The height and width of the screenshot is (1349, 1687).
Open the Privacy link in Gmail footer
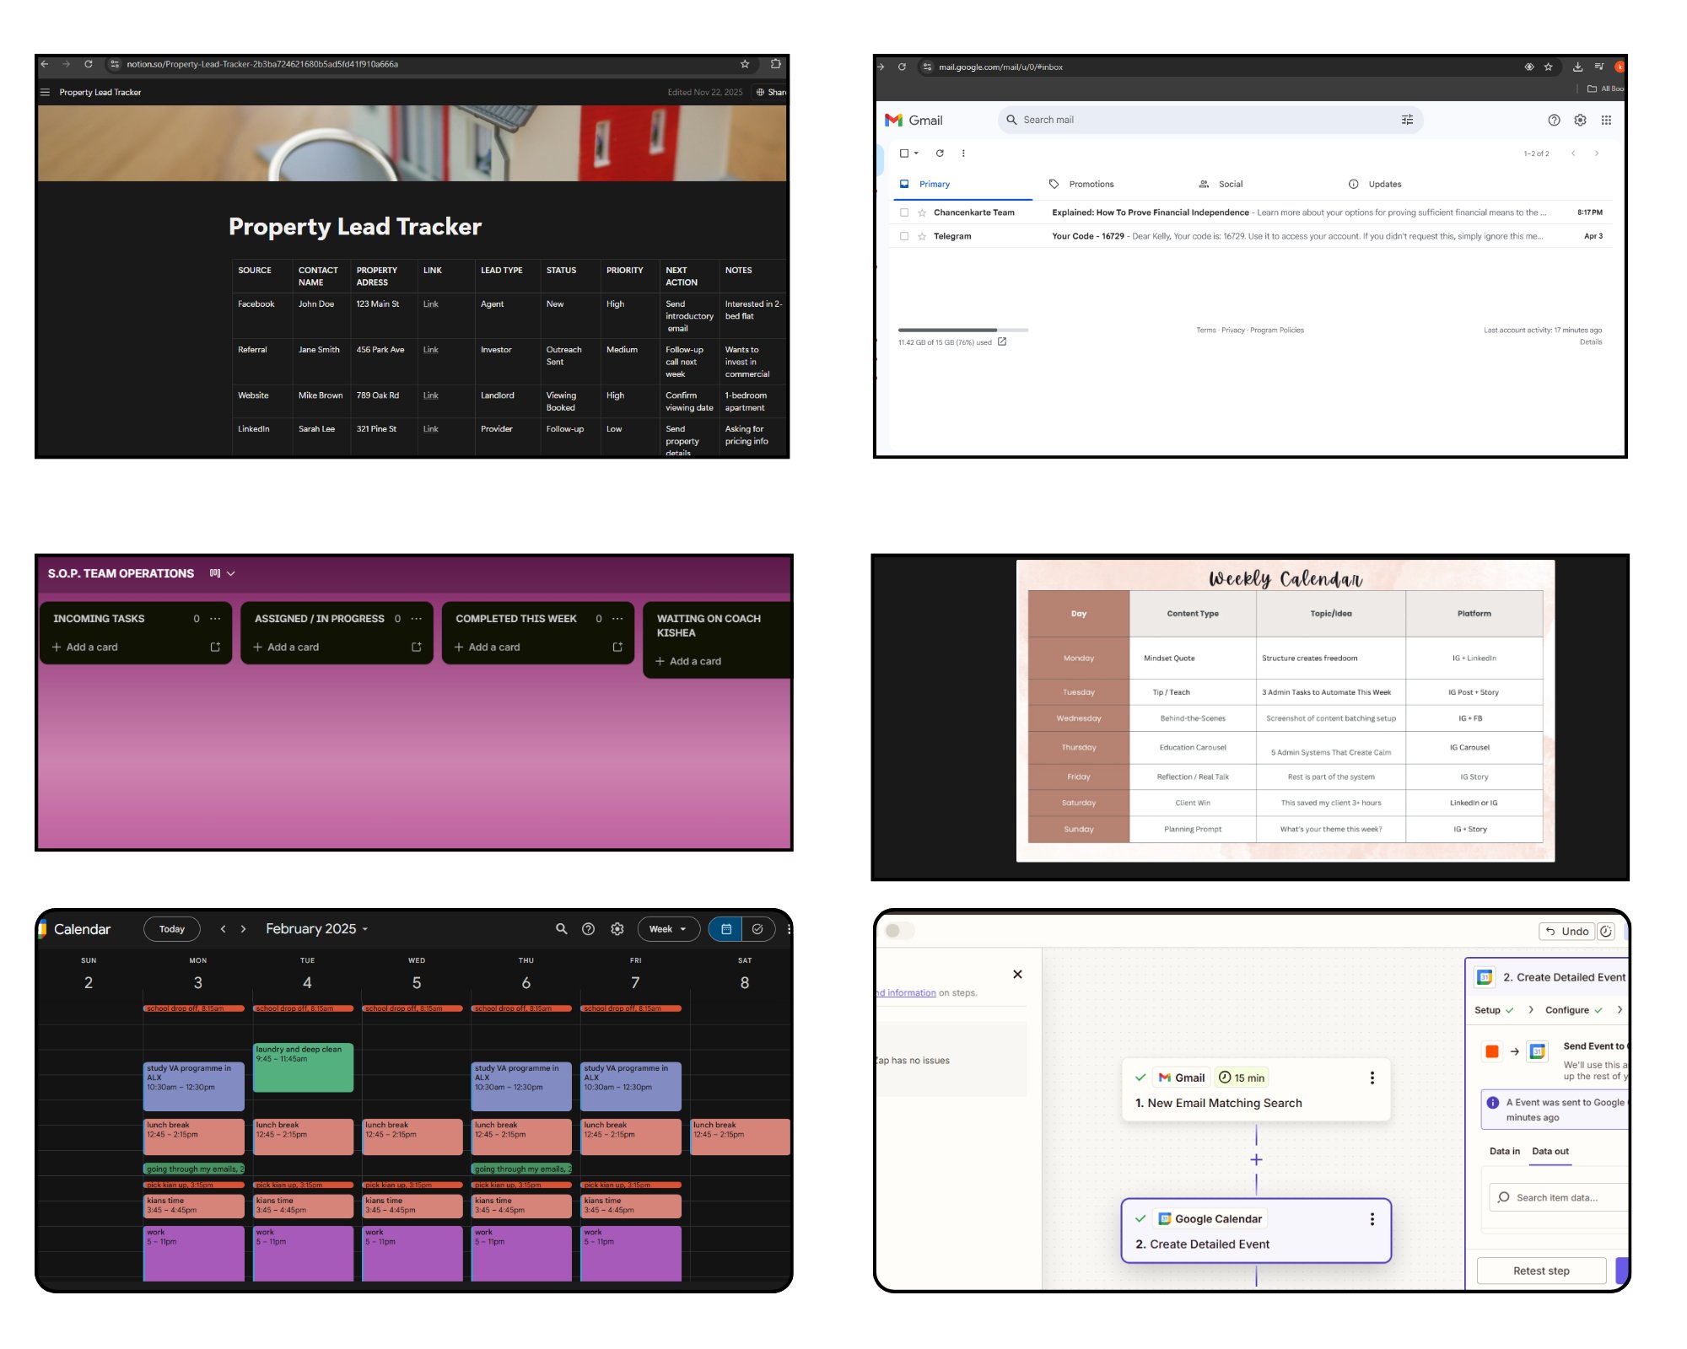tap(1232, 331)
